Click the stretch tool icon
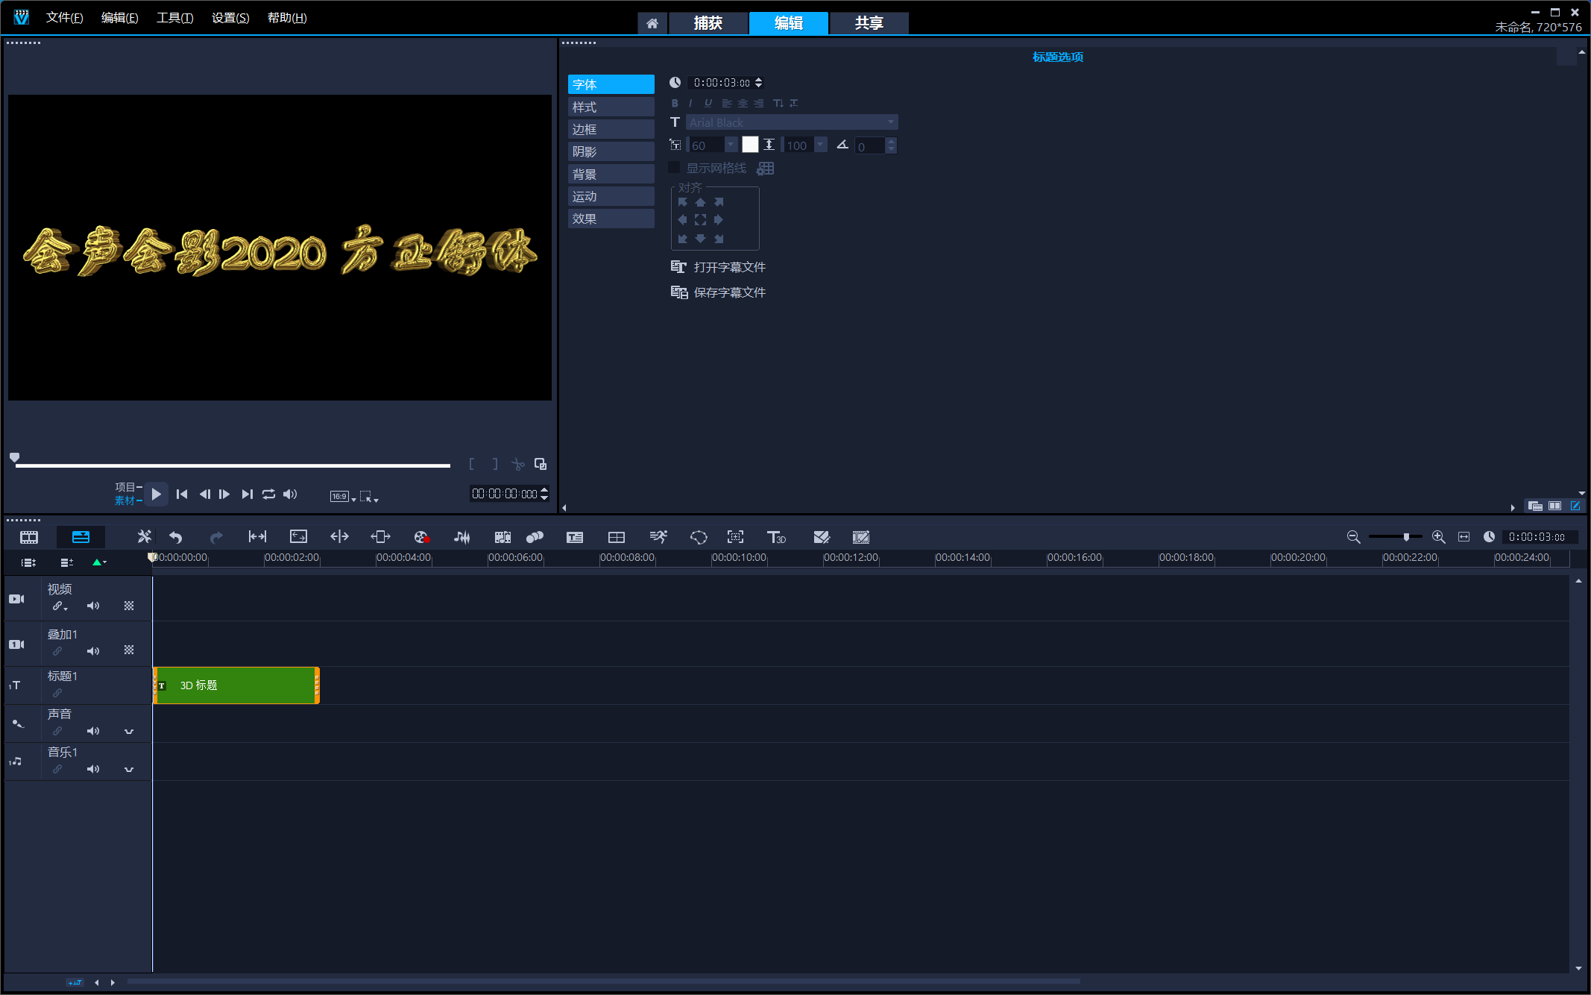 click(x=299, y=536)
